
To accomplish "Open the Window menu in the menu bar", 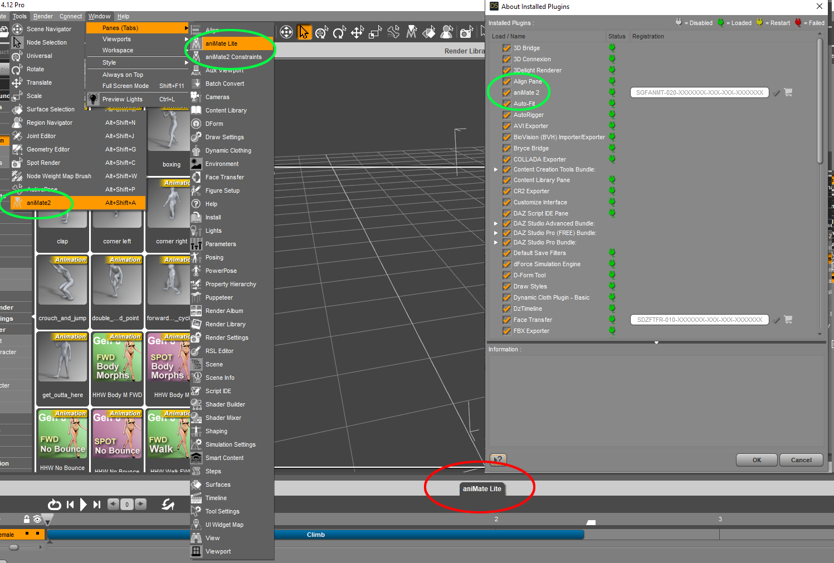I will [99, 16].
